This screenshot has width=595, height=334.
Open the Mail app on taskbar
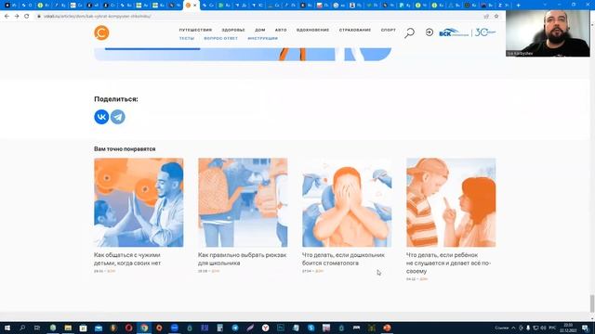pyautogui.click(x=99, y=328)
